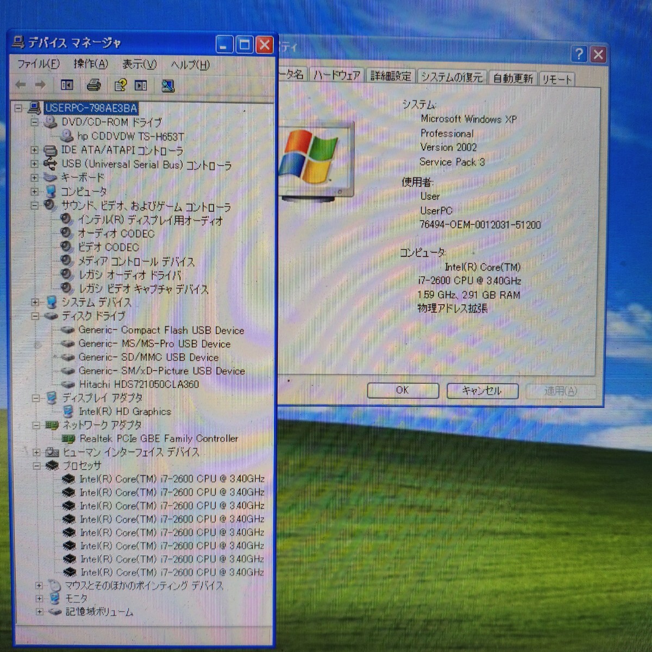Expand the 記憶域ボリューム node
The height and width of the screenshot is (652, 652).
pos(39,612)
